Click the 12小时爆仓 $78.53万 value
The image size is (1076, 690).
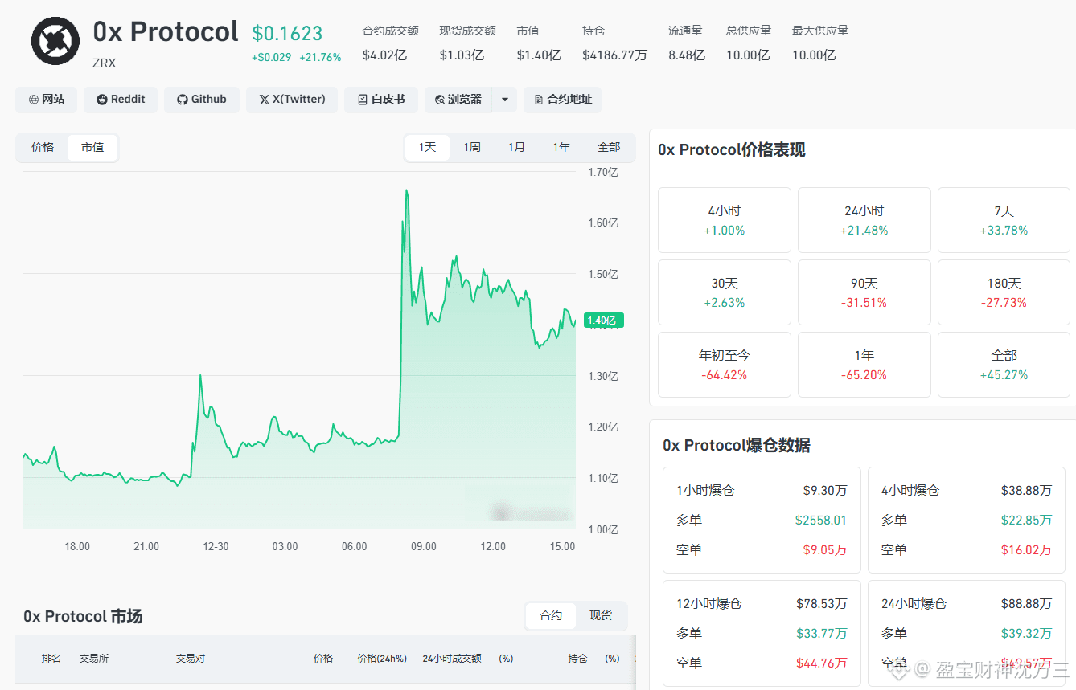pyautogui.click(x=822, y=603)
